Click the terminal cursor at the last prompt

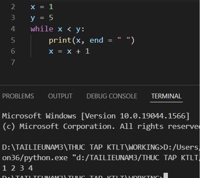166,175
